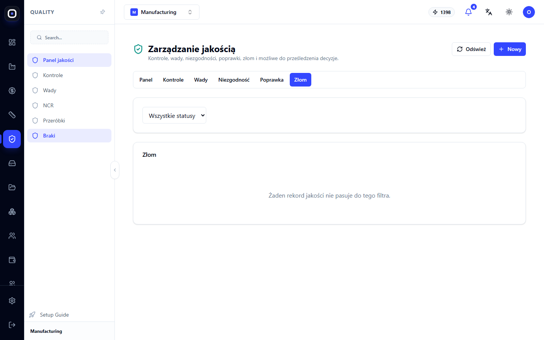Open the folder icon in left rail
Screen dimensions: 544x340
point(12,187)
